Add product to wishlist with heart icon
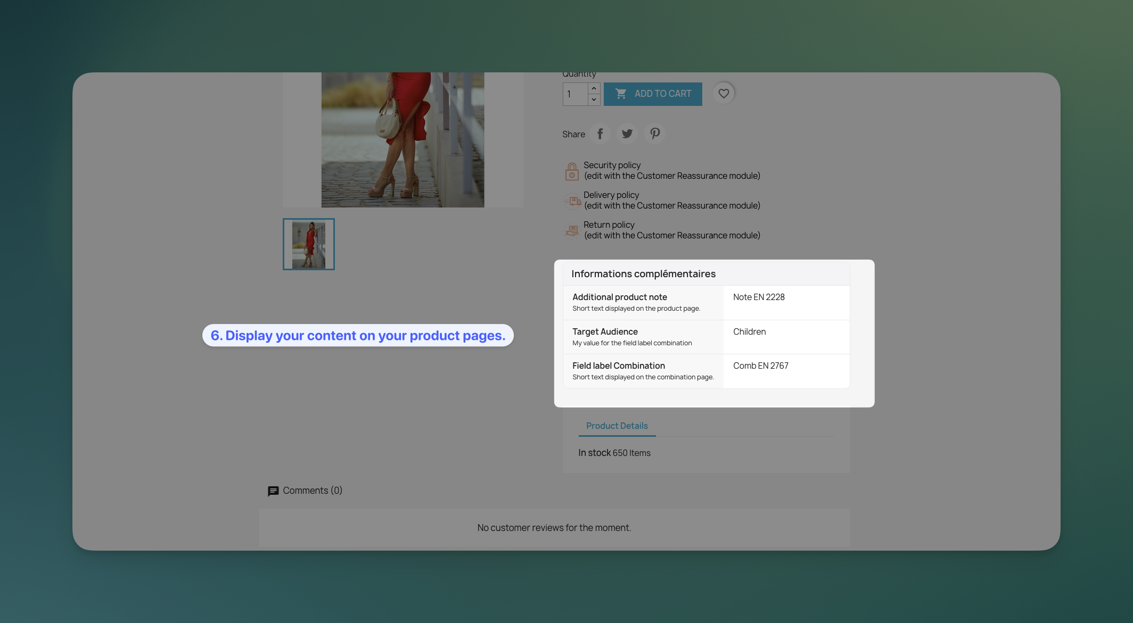The image size is (1133, 623). coord(724,94)
